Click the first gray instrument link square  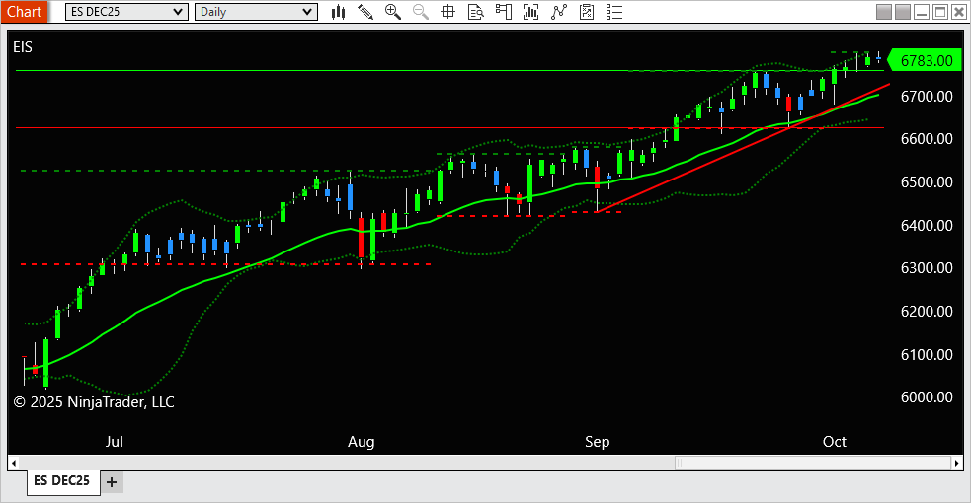(884, 12)
